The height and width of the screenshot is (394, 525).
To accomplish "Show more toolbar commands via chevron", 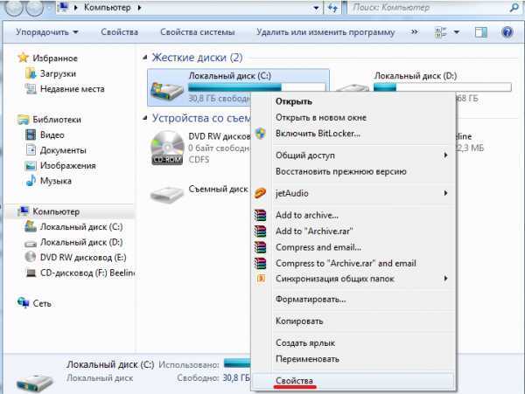I will [x=414, y=31].
